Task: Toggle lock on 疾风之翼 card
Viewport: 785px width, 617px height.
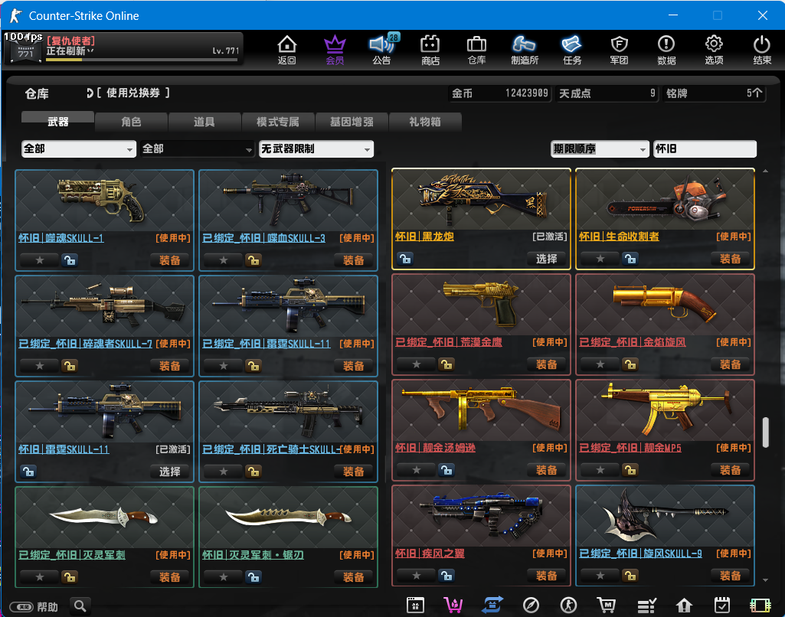Action: (x=446, y=576)
